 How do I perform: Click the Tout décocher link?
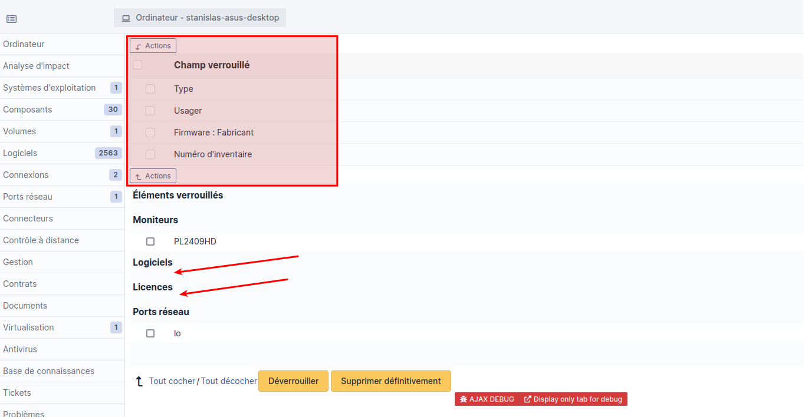coord(229,381)
